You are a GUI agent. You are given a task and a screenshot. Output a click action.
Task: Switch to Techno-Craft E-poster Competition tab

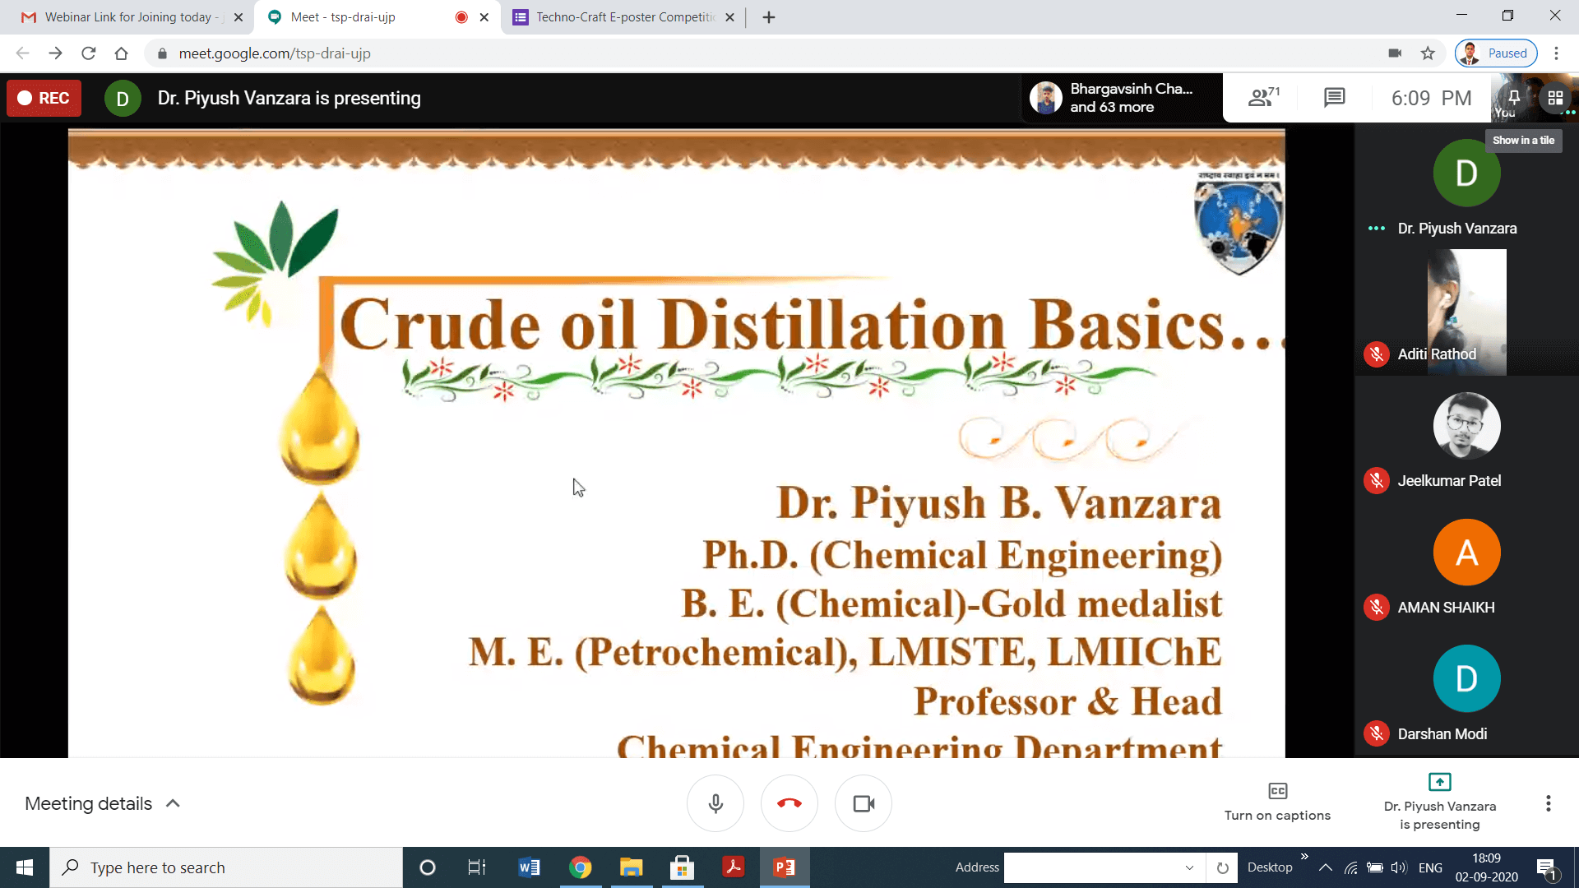click(621, 17)
